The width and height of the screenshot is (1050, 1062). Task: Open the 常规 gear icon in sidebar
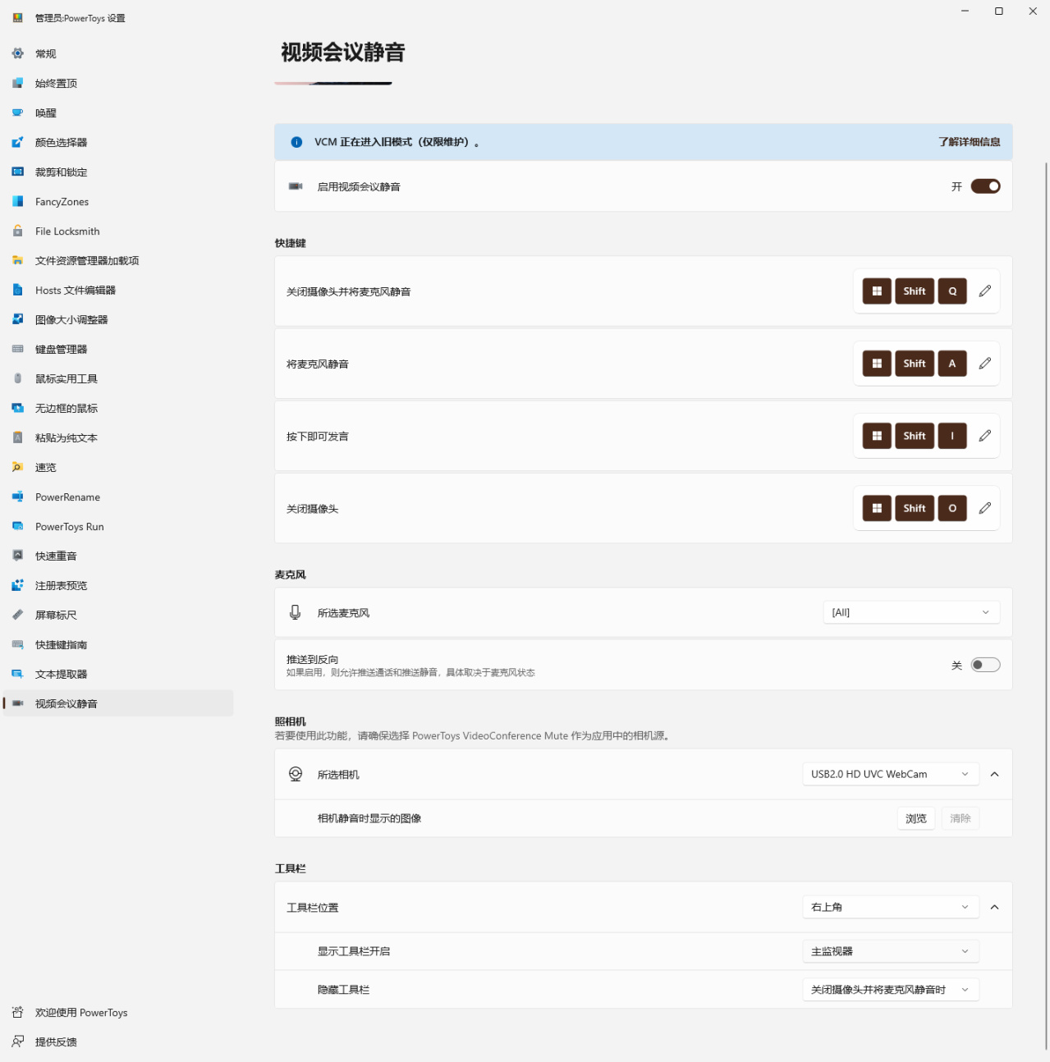(x=18, y=53)
